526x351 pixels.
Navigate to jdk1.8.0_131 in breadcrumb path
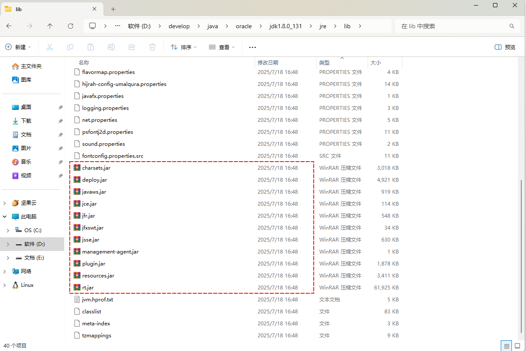point(285,26)
